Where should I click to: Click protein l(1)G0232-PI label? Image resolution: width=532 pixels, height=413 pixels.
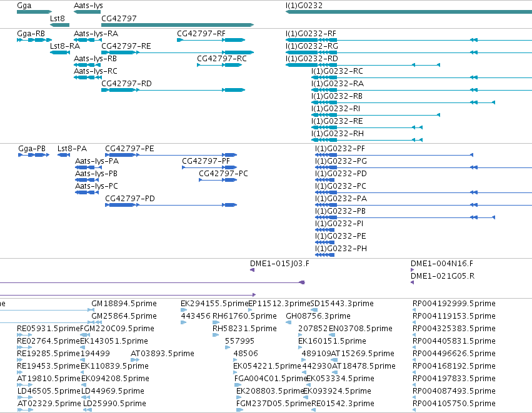[339, 224]
